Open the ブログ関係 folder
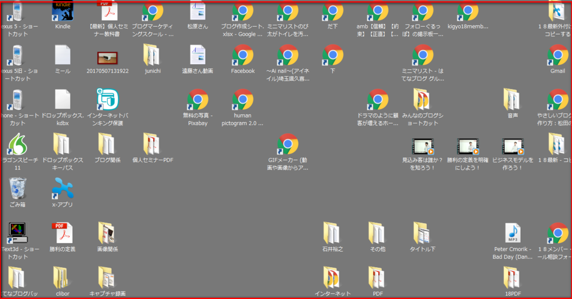The width and height of the screenshot is (572, 299). [107, 144]
